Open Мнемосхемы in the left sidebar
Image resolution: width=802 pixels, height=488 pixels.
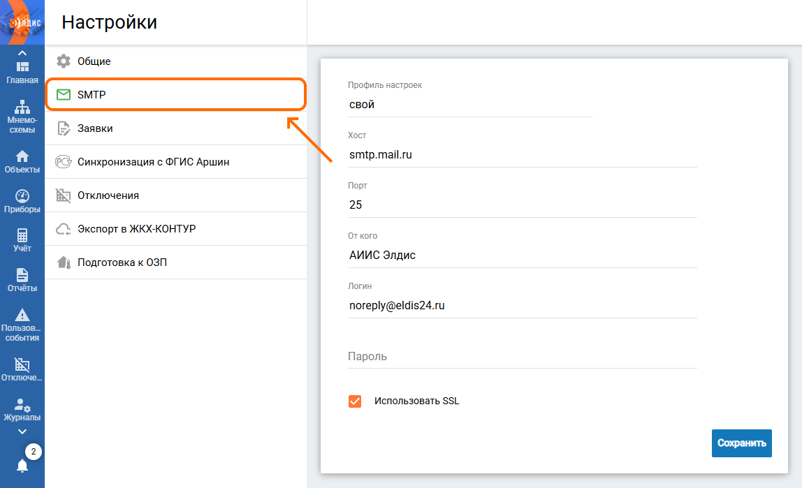point(22,117)
